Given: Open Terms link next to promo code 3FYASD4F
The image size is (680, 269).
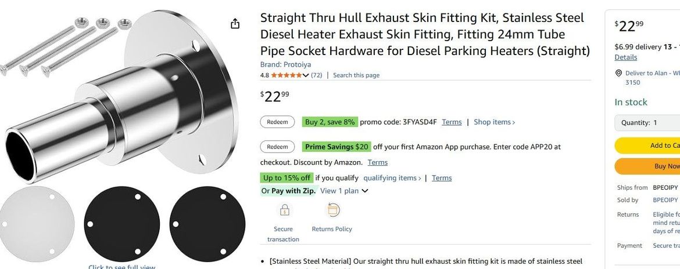Looking at the screenshot, I should (452, 122).
